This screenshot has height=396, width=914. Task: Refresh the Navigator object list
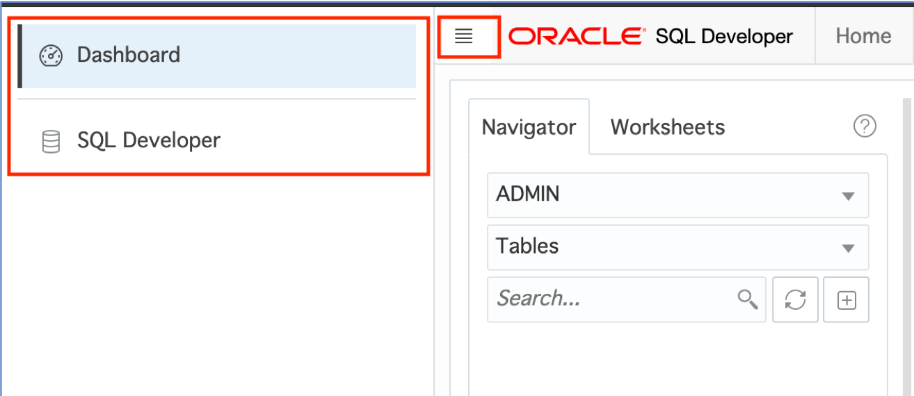(x=795, y=299)
